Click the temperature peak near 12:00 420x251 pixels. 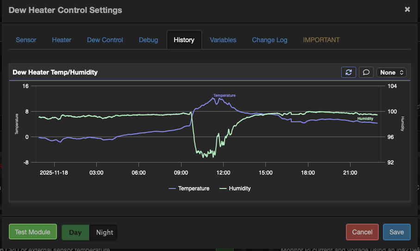(x=214, y=98)
